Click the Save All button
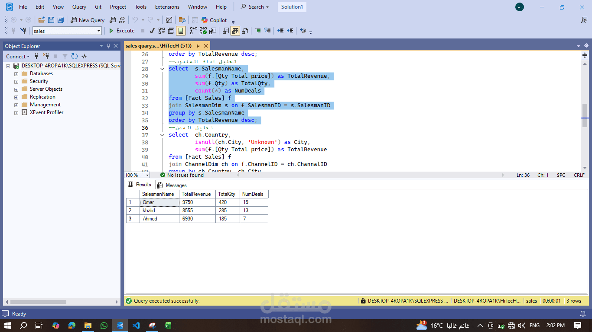This screenshot has width=592, height=332. click(x=61, y=20)
